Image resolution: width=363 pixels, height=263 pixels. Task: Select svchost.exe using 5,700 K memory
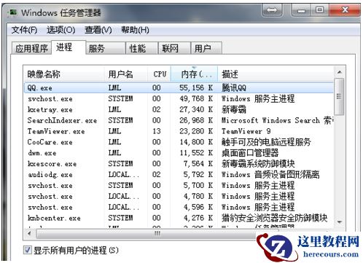(179, 185)
